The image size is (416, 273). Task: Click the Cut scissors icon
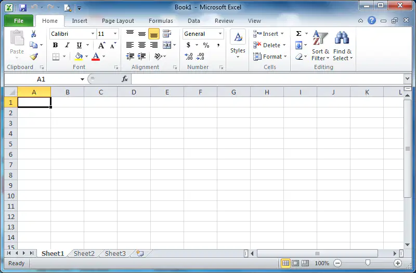click(33, 34)
